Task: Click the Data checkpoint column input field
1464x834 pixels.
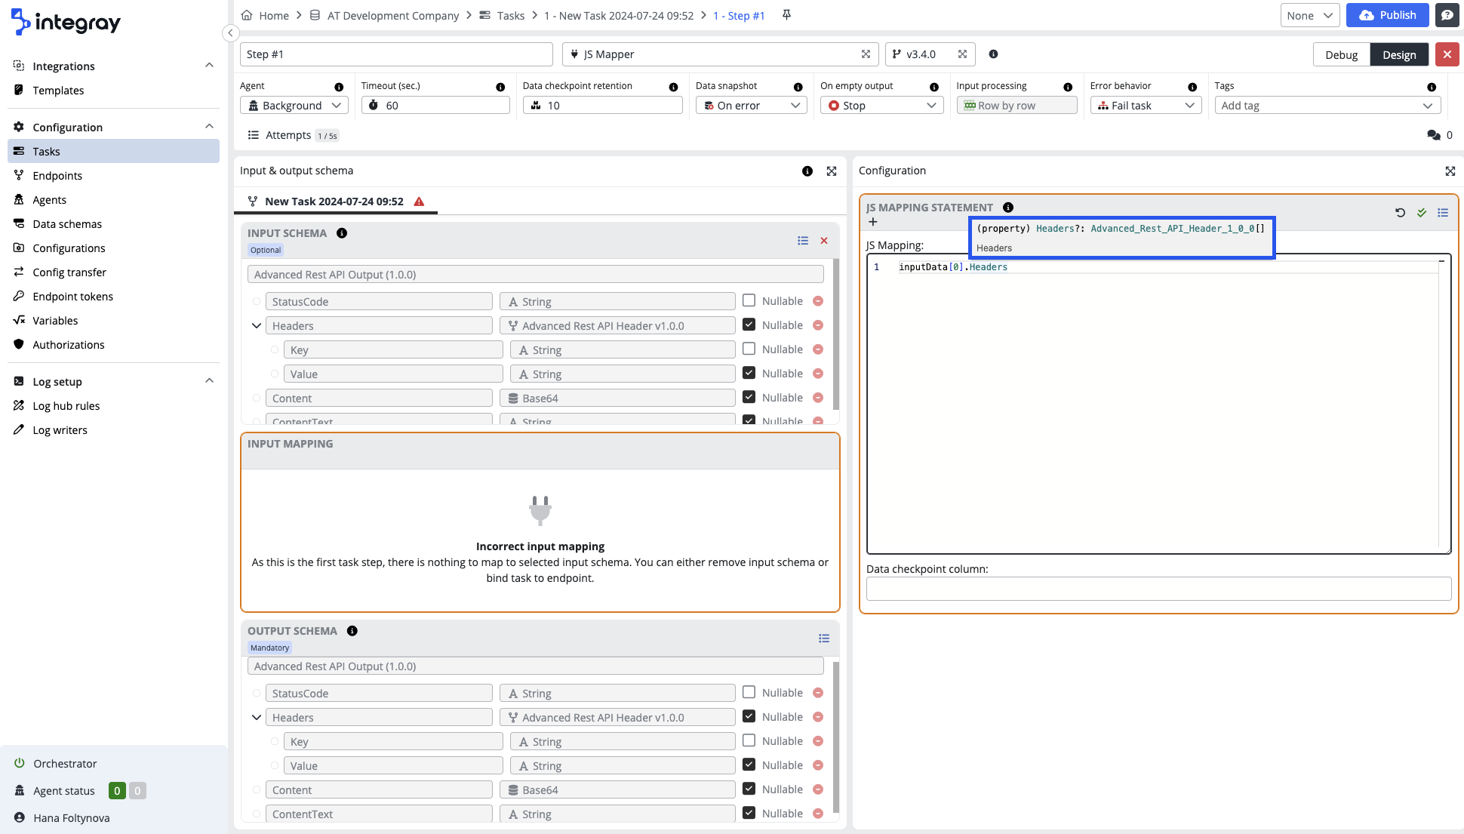Action: coord(1158,589)
